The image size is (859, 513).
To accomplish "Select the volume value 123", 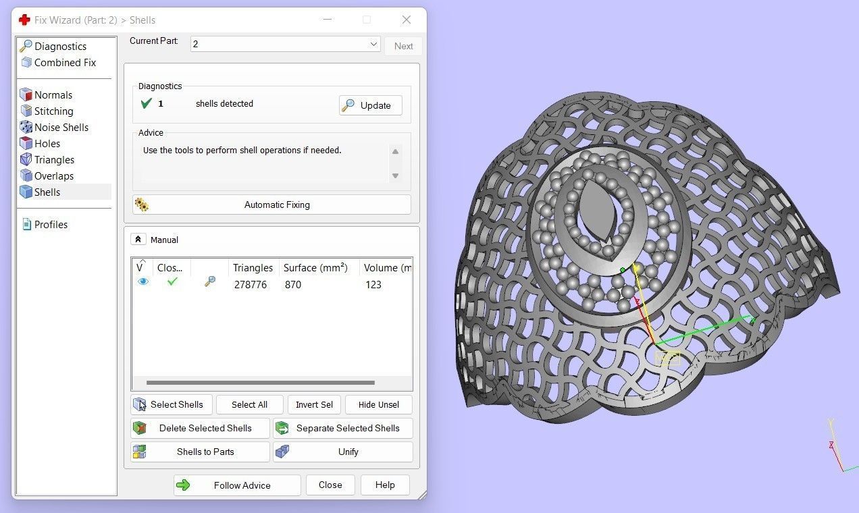I will point(373,284).
